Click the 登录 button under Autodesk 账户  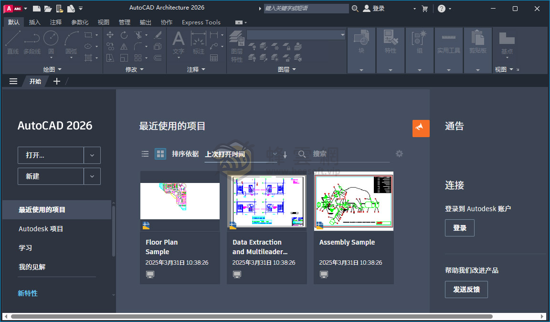click(x=459, y=228)
